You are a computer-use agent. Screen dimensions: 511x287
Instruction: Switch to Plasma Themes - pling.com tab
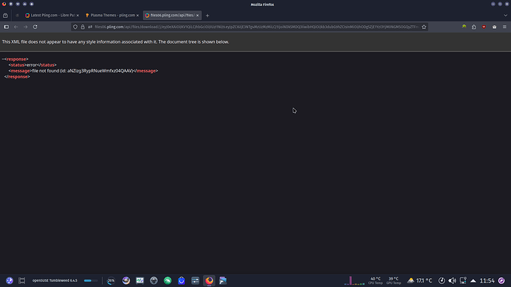click(x=112, y=16)
